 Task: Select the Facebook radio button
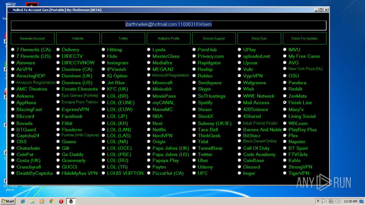pyautogui.click(x=58, y=116)
